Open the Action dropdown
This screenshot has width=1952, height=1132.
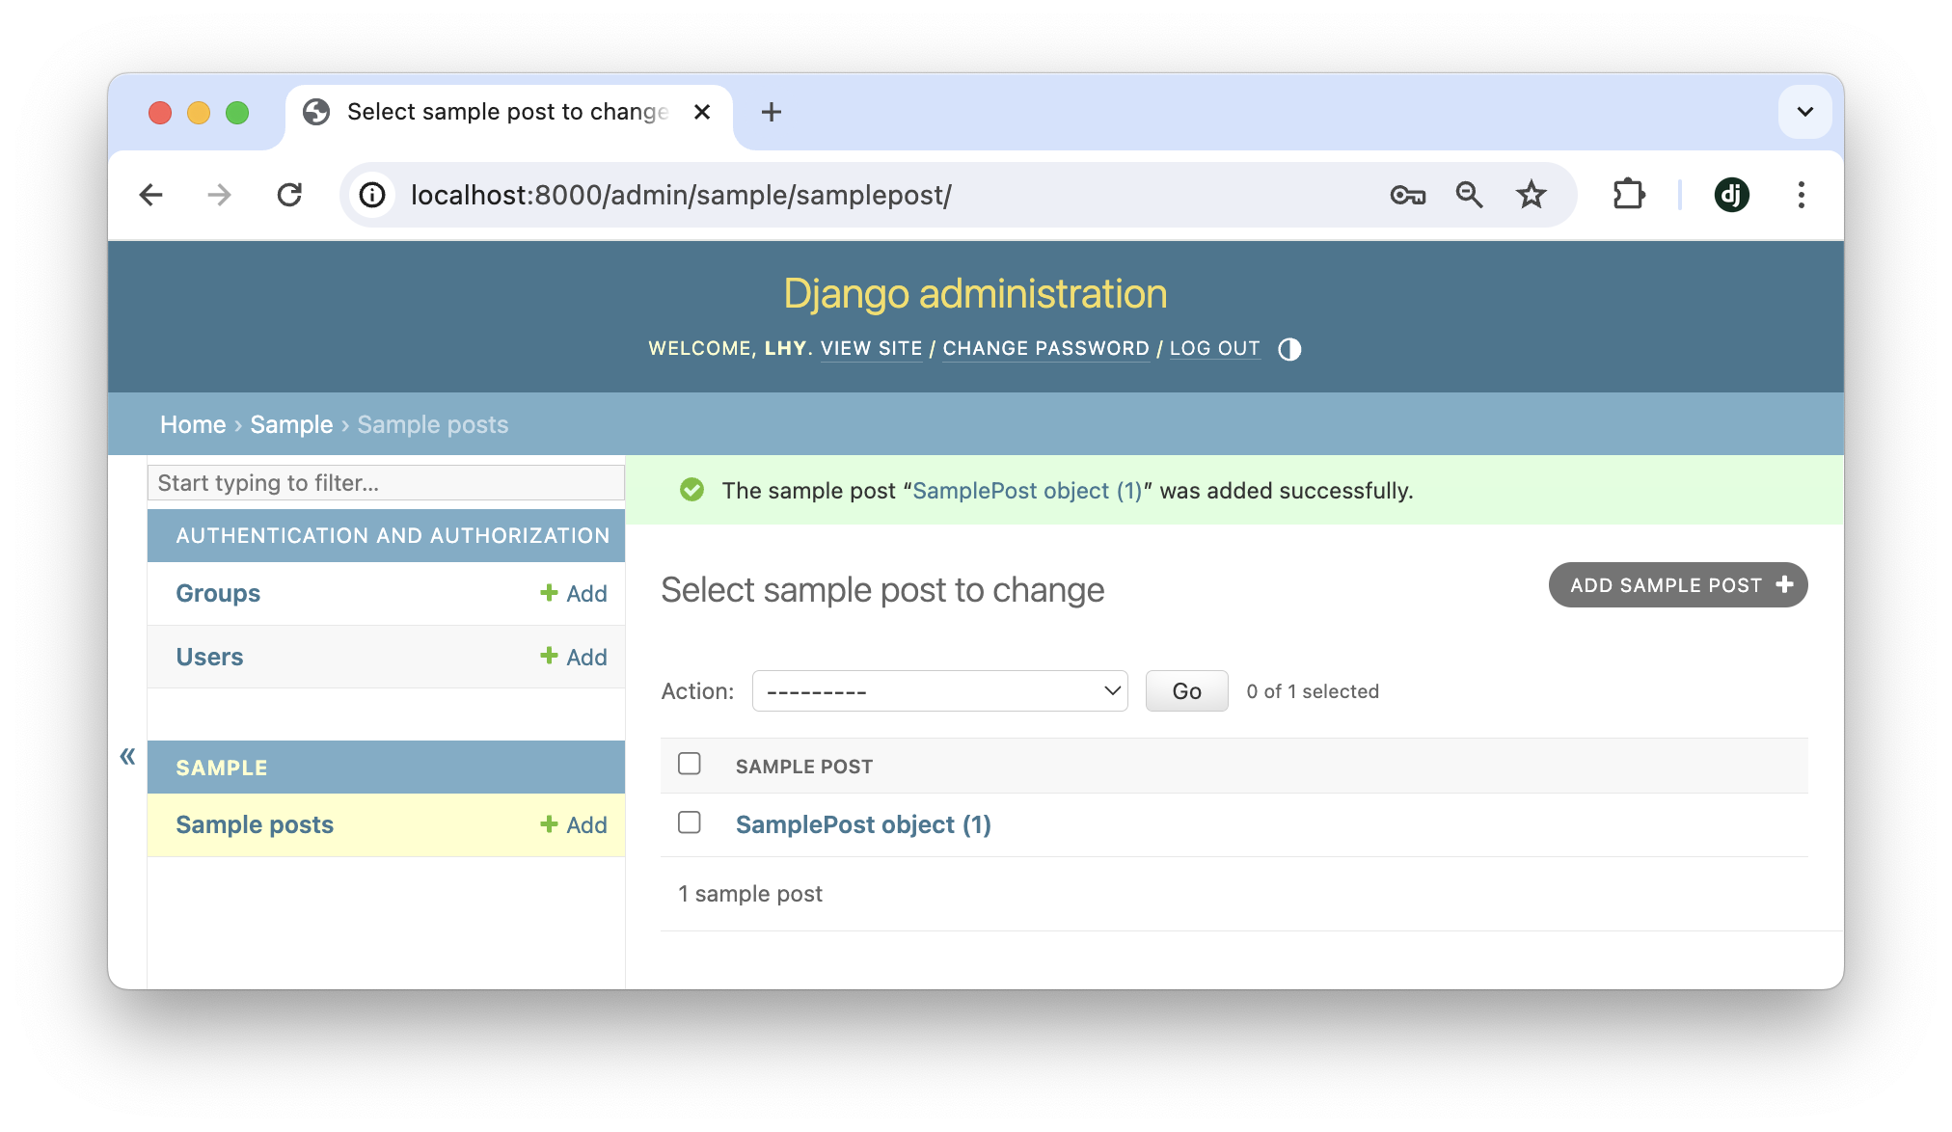click(939, 691)
